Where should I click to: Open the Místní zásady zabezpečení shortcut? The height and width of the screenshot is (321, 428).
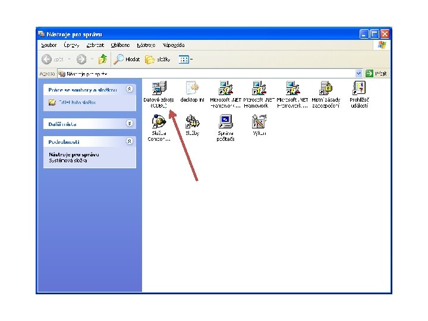tap(326, 94)
